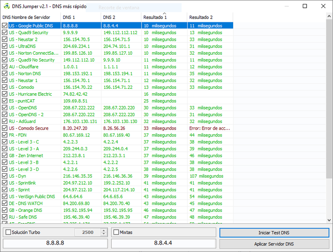Select the US - OpenDNS - 2 row
The height and width of the screenshot is (252, 333).
click(x=117, y=115)
